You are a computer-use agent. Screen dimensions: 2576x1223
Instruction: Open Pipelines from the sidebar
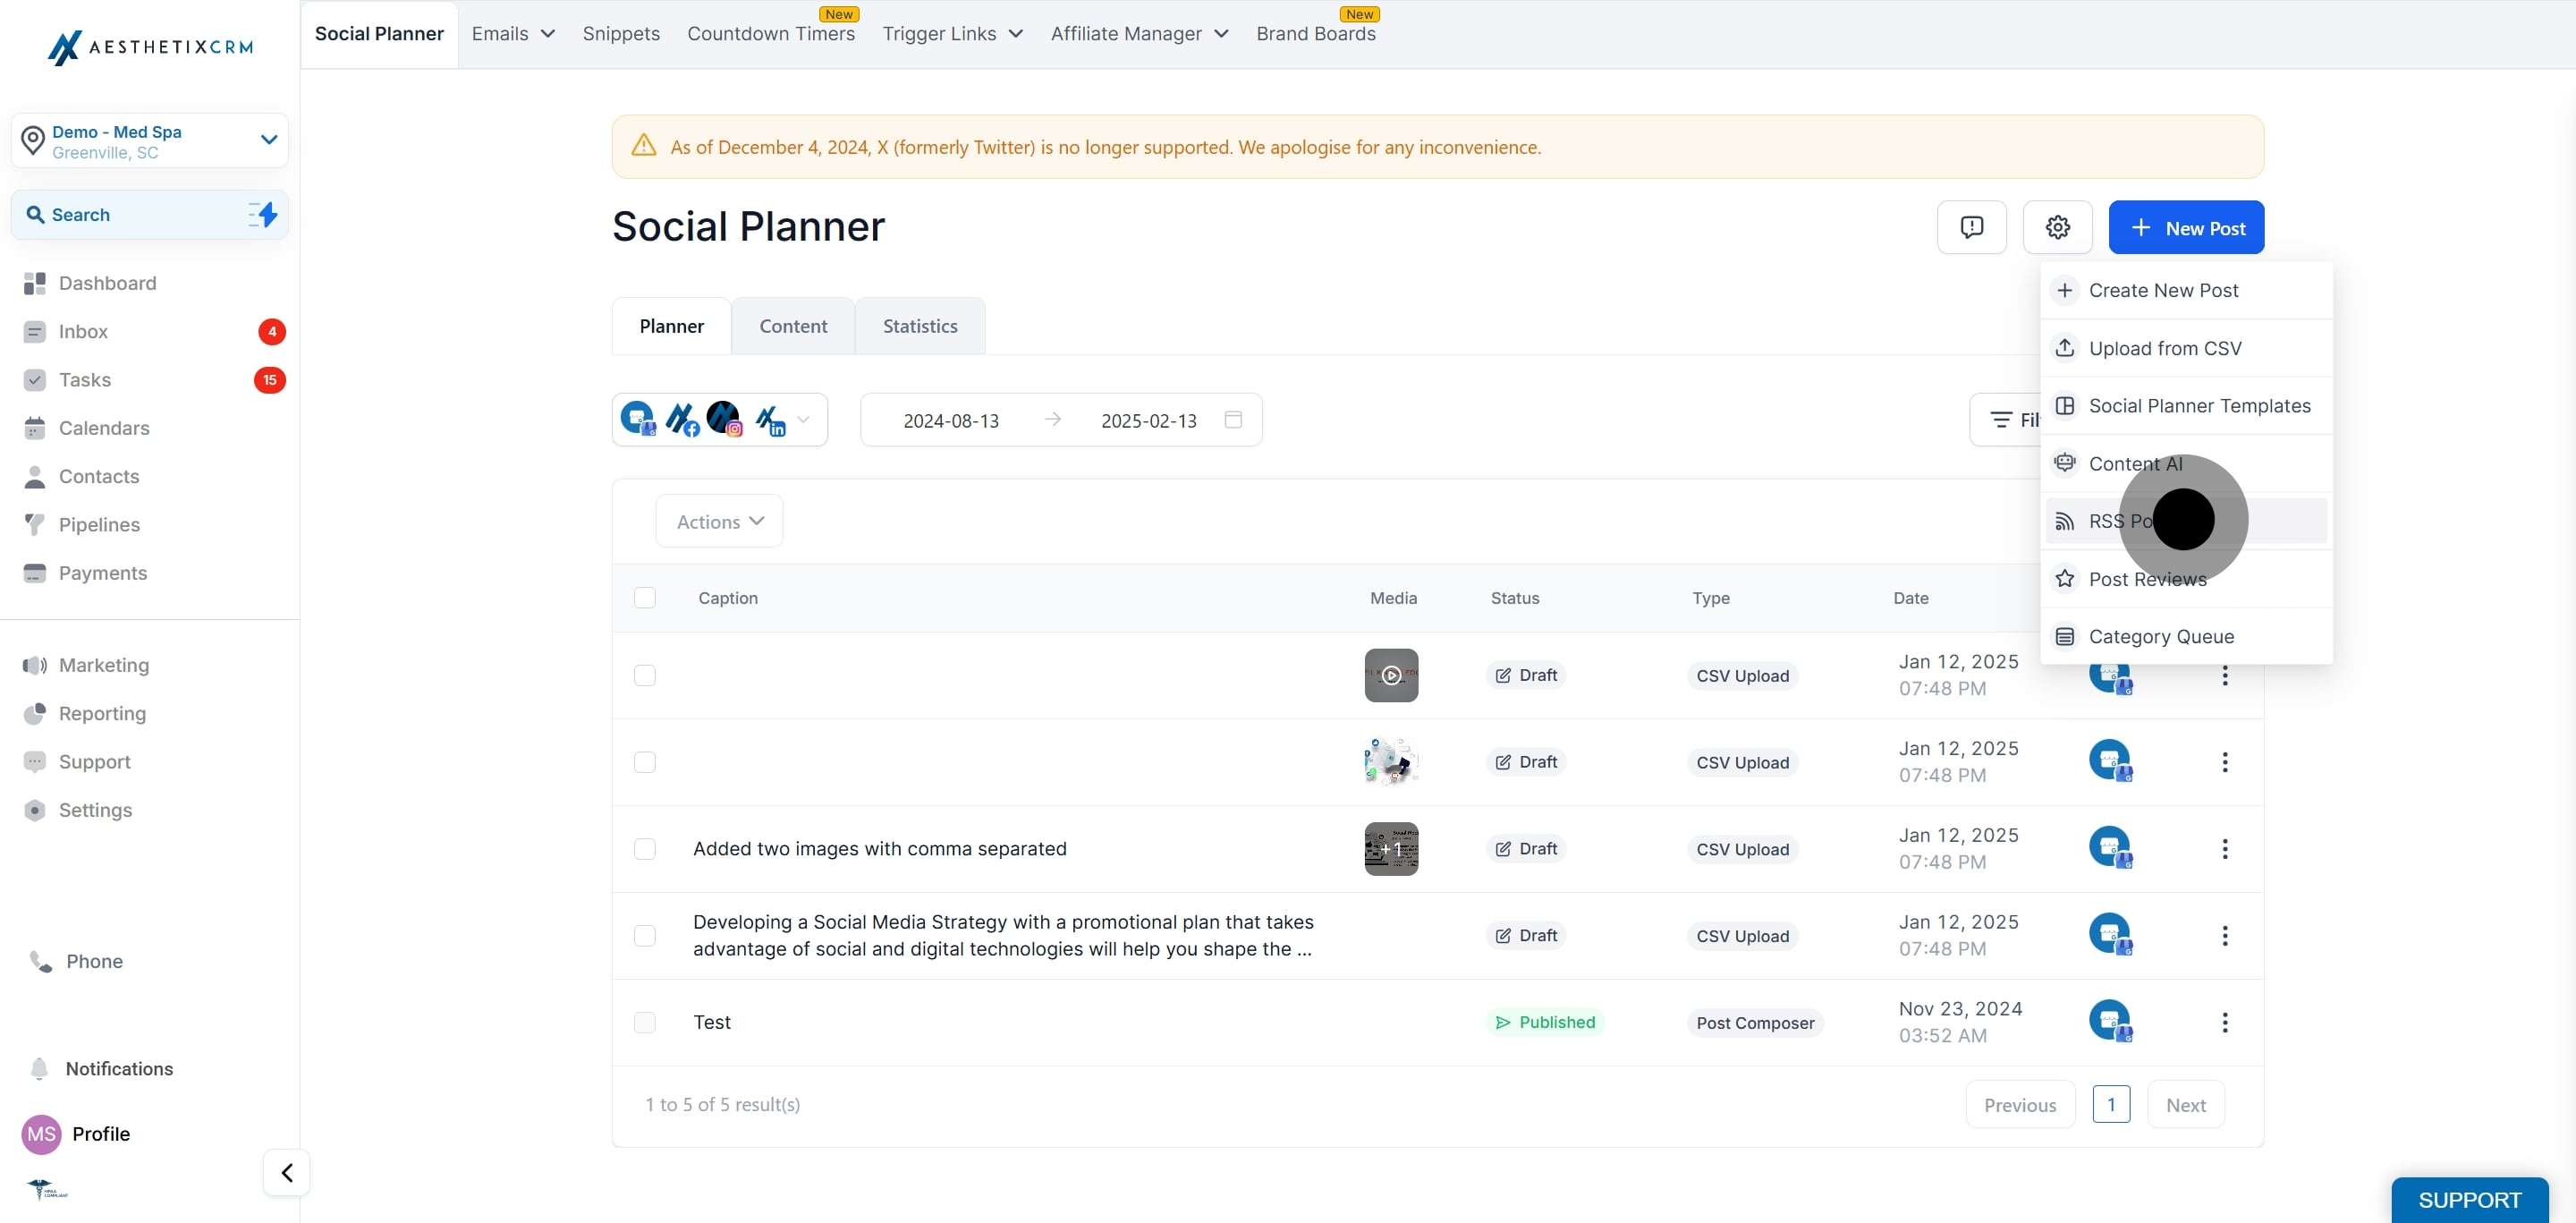99,524
